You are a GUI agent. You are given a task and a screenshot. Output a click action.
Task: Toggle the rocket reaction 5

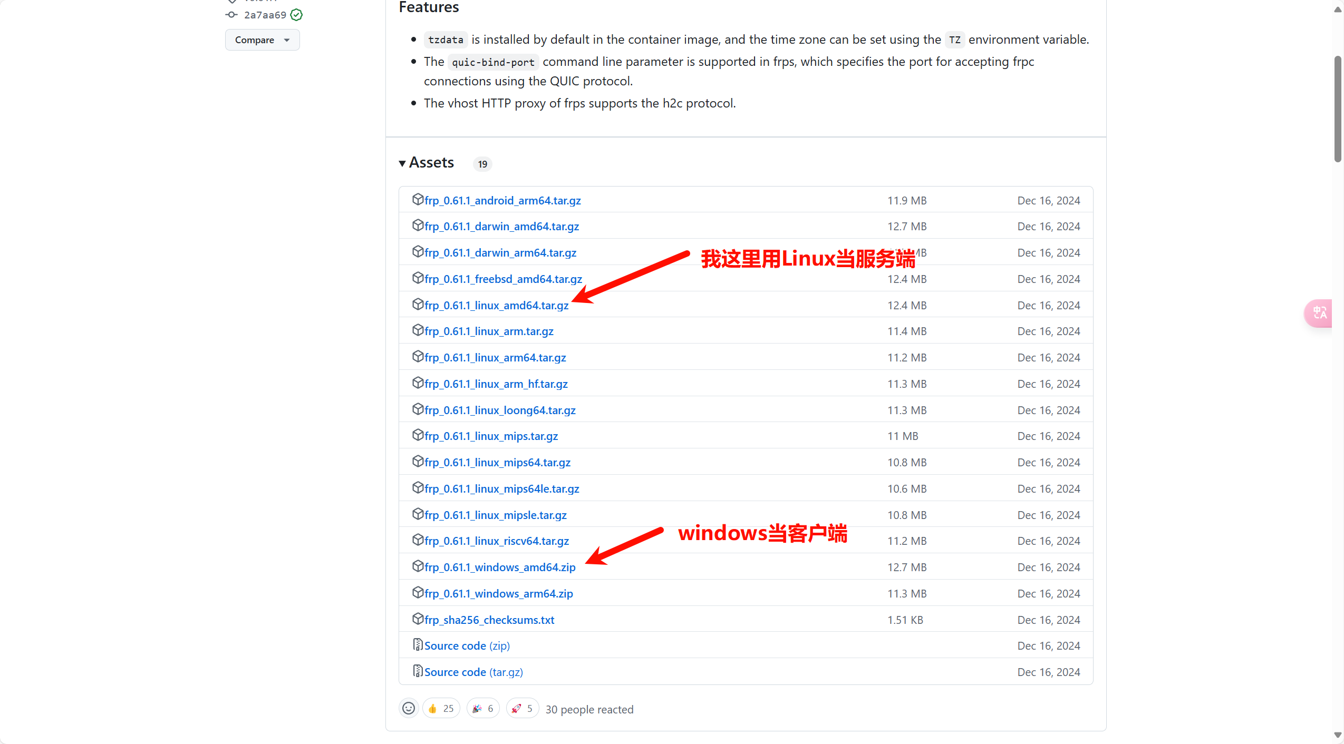(523, 708)
